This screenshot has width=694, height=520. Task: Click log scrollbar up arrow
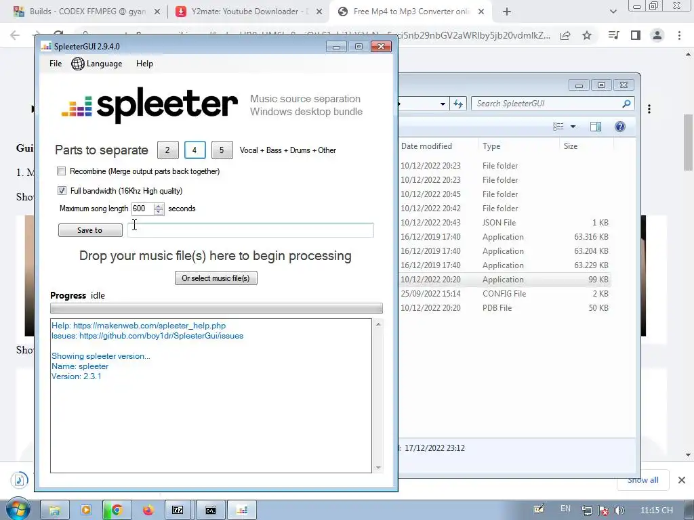pyautogui.click(x=378, y=324)
